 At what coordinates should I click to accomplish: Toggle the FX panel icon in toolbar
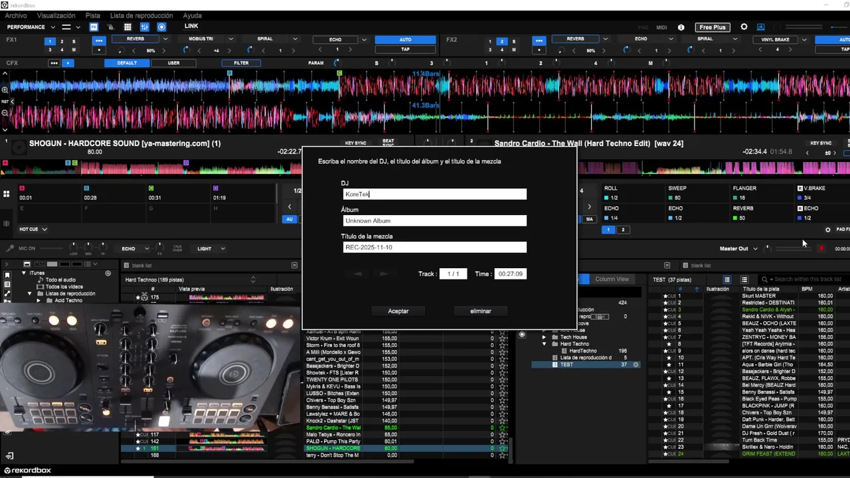point(94,27)
